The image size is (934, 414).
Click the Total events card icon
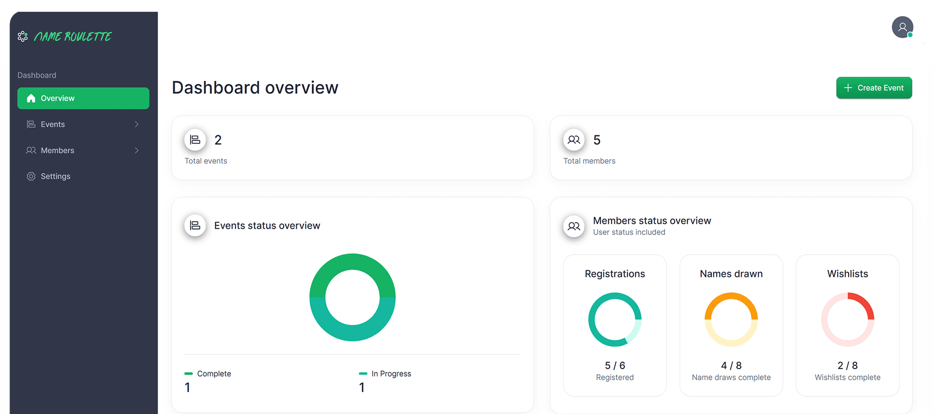coord(195,140)
